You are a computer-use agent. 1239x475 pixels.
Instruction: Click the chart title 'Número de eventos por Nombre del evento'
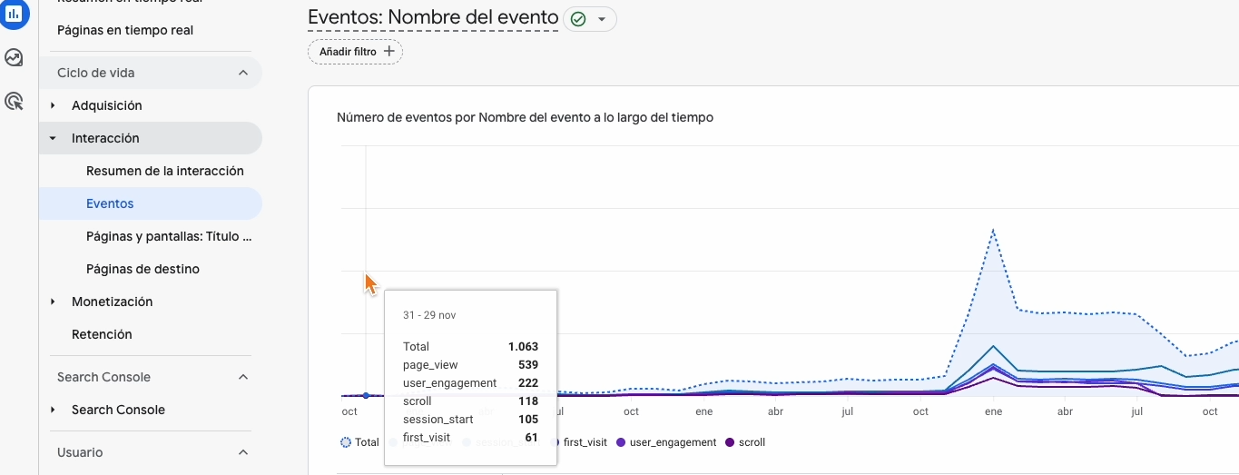(525, 117)
